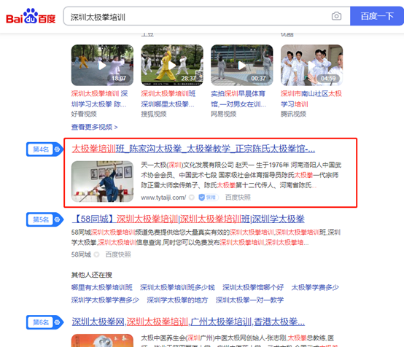Open video title 深圳太极拳培训 深圳学习太极拳

[x=99, y=98]
